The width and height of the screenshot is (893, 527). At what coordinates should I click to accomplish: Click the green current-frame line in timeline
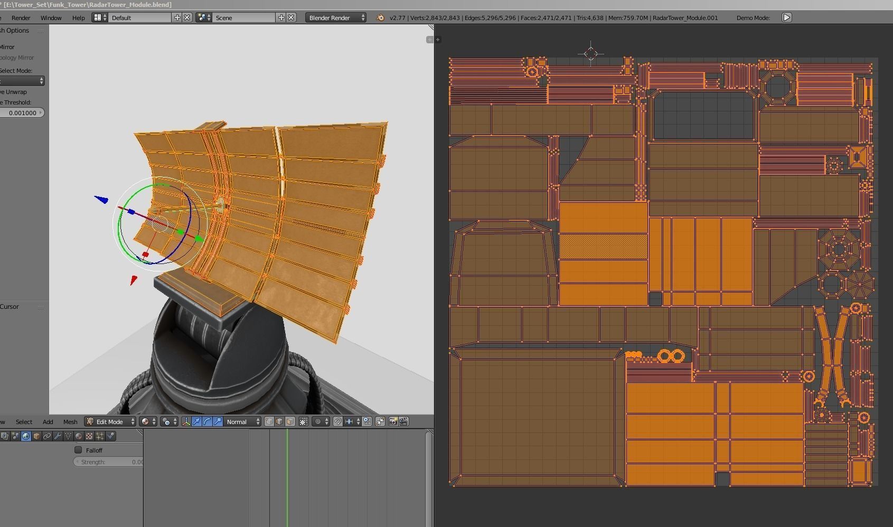coord(287,478)
